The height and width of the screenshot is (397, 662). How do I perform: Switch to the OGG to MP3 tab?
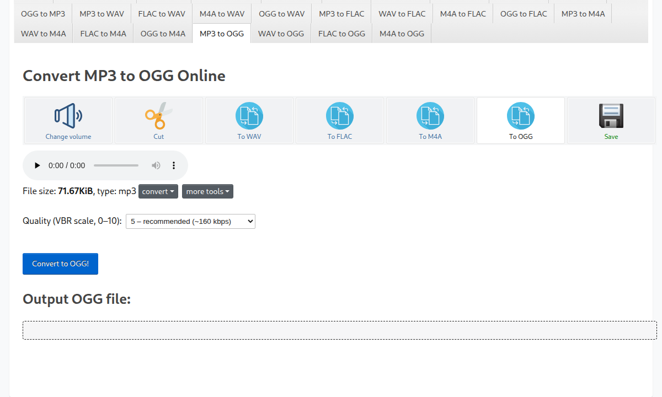point(43,13)
